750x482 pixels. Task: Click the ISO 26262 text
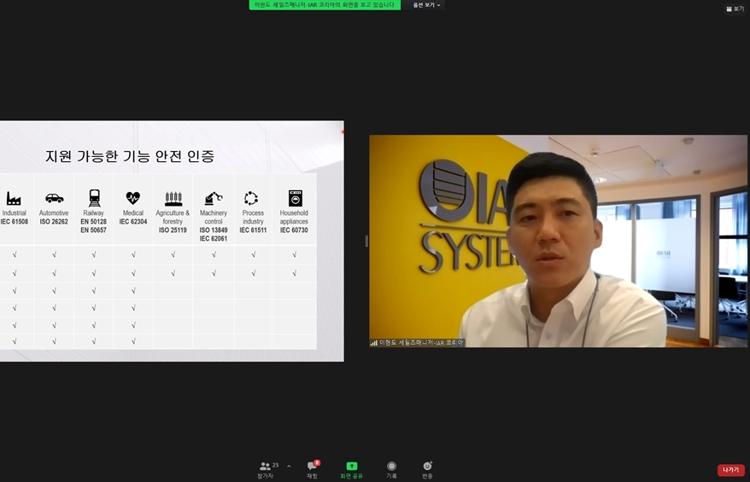point(54,222)
